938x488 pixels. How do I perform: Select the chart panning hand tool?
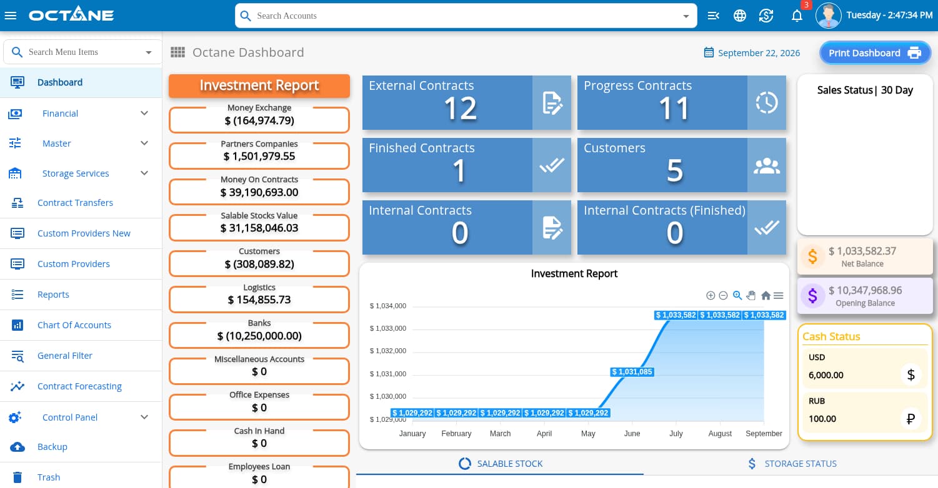click(x=751, y=296)
